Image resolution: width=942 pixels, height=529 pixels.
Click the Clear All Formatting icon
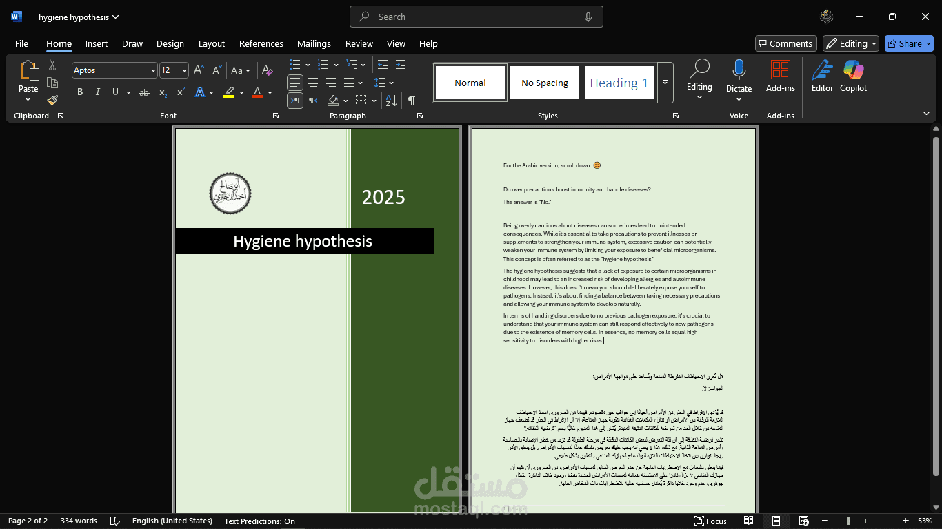pos(268,70)
